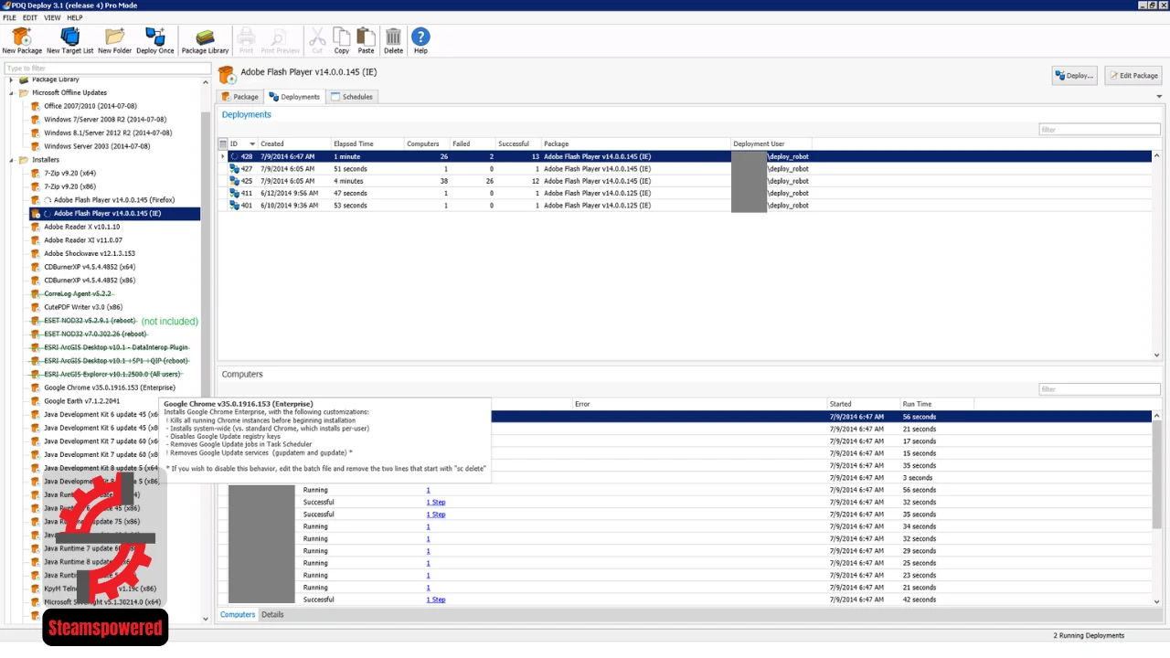
Task: Click the icon for deployment 425
Action: [234, 181]
